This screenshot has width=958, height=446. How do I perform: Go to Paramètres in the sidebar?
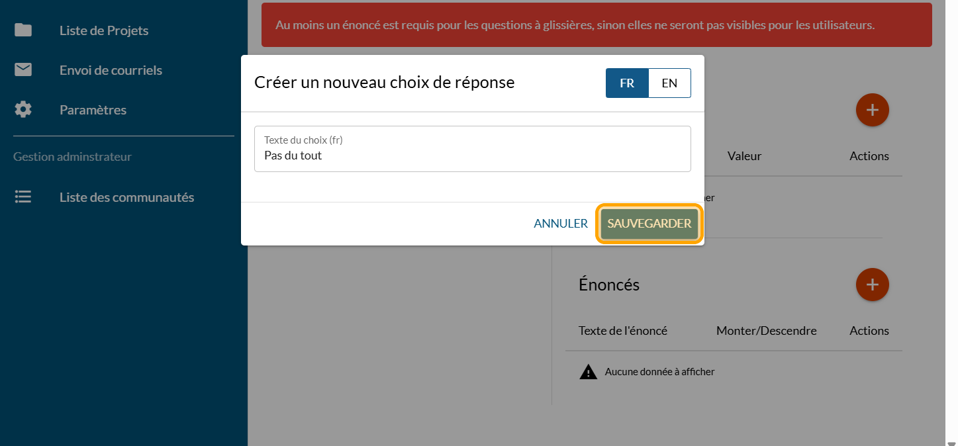click(x=93, y=110)
